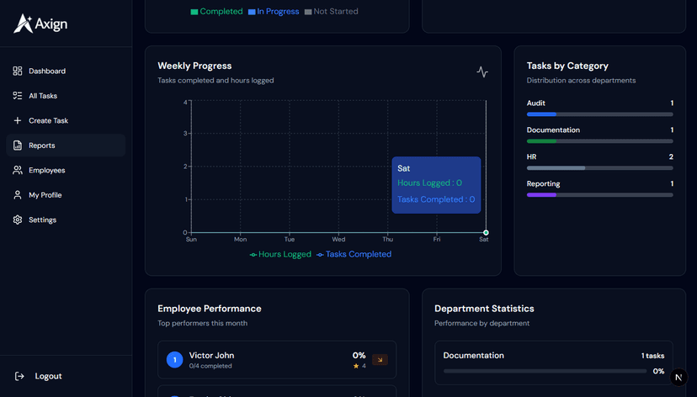
Task: Click the activity pulse icon in Weekly Progress
Action: click(x=482, y=72)
